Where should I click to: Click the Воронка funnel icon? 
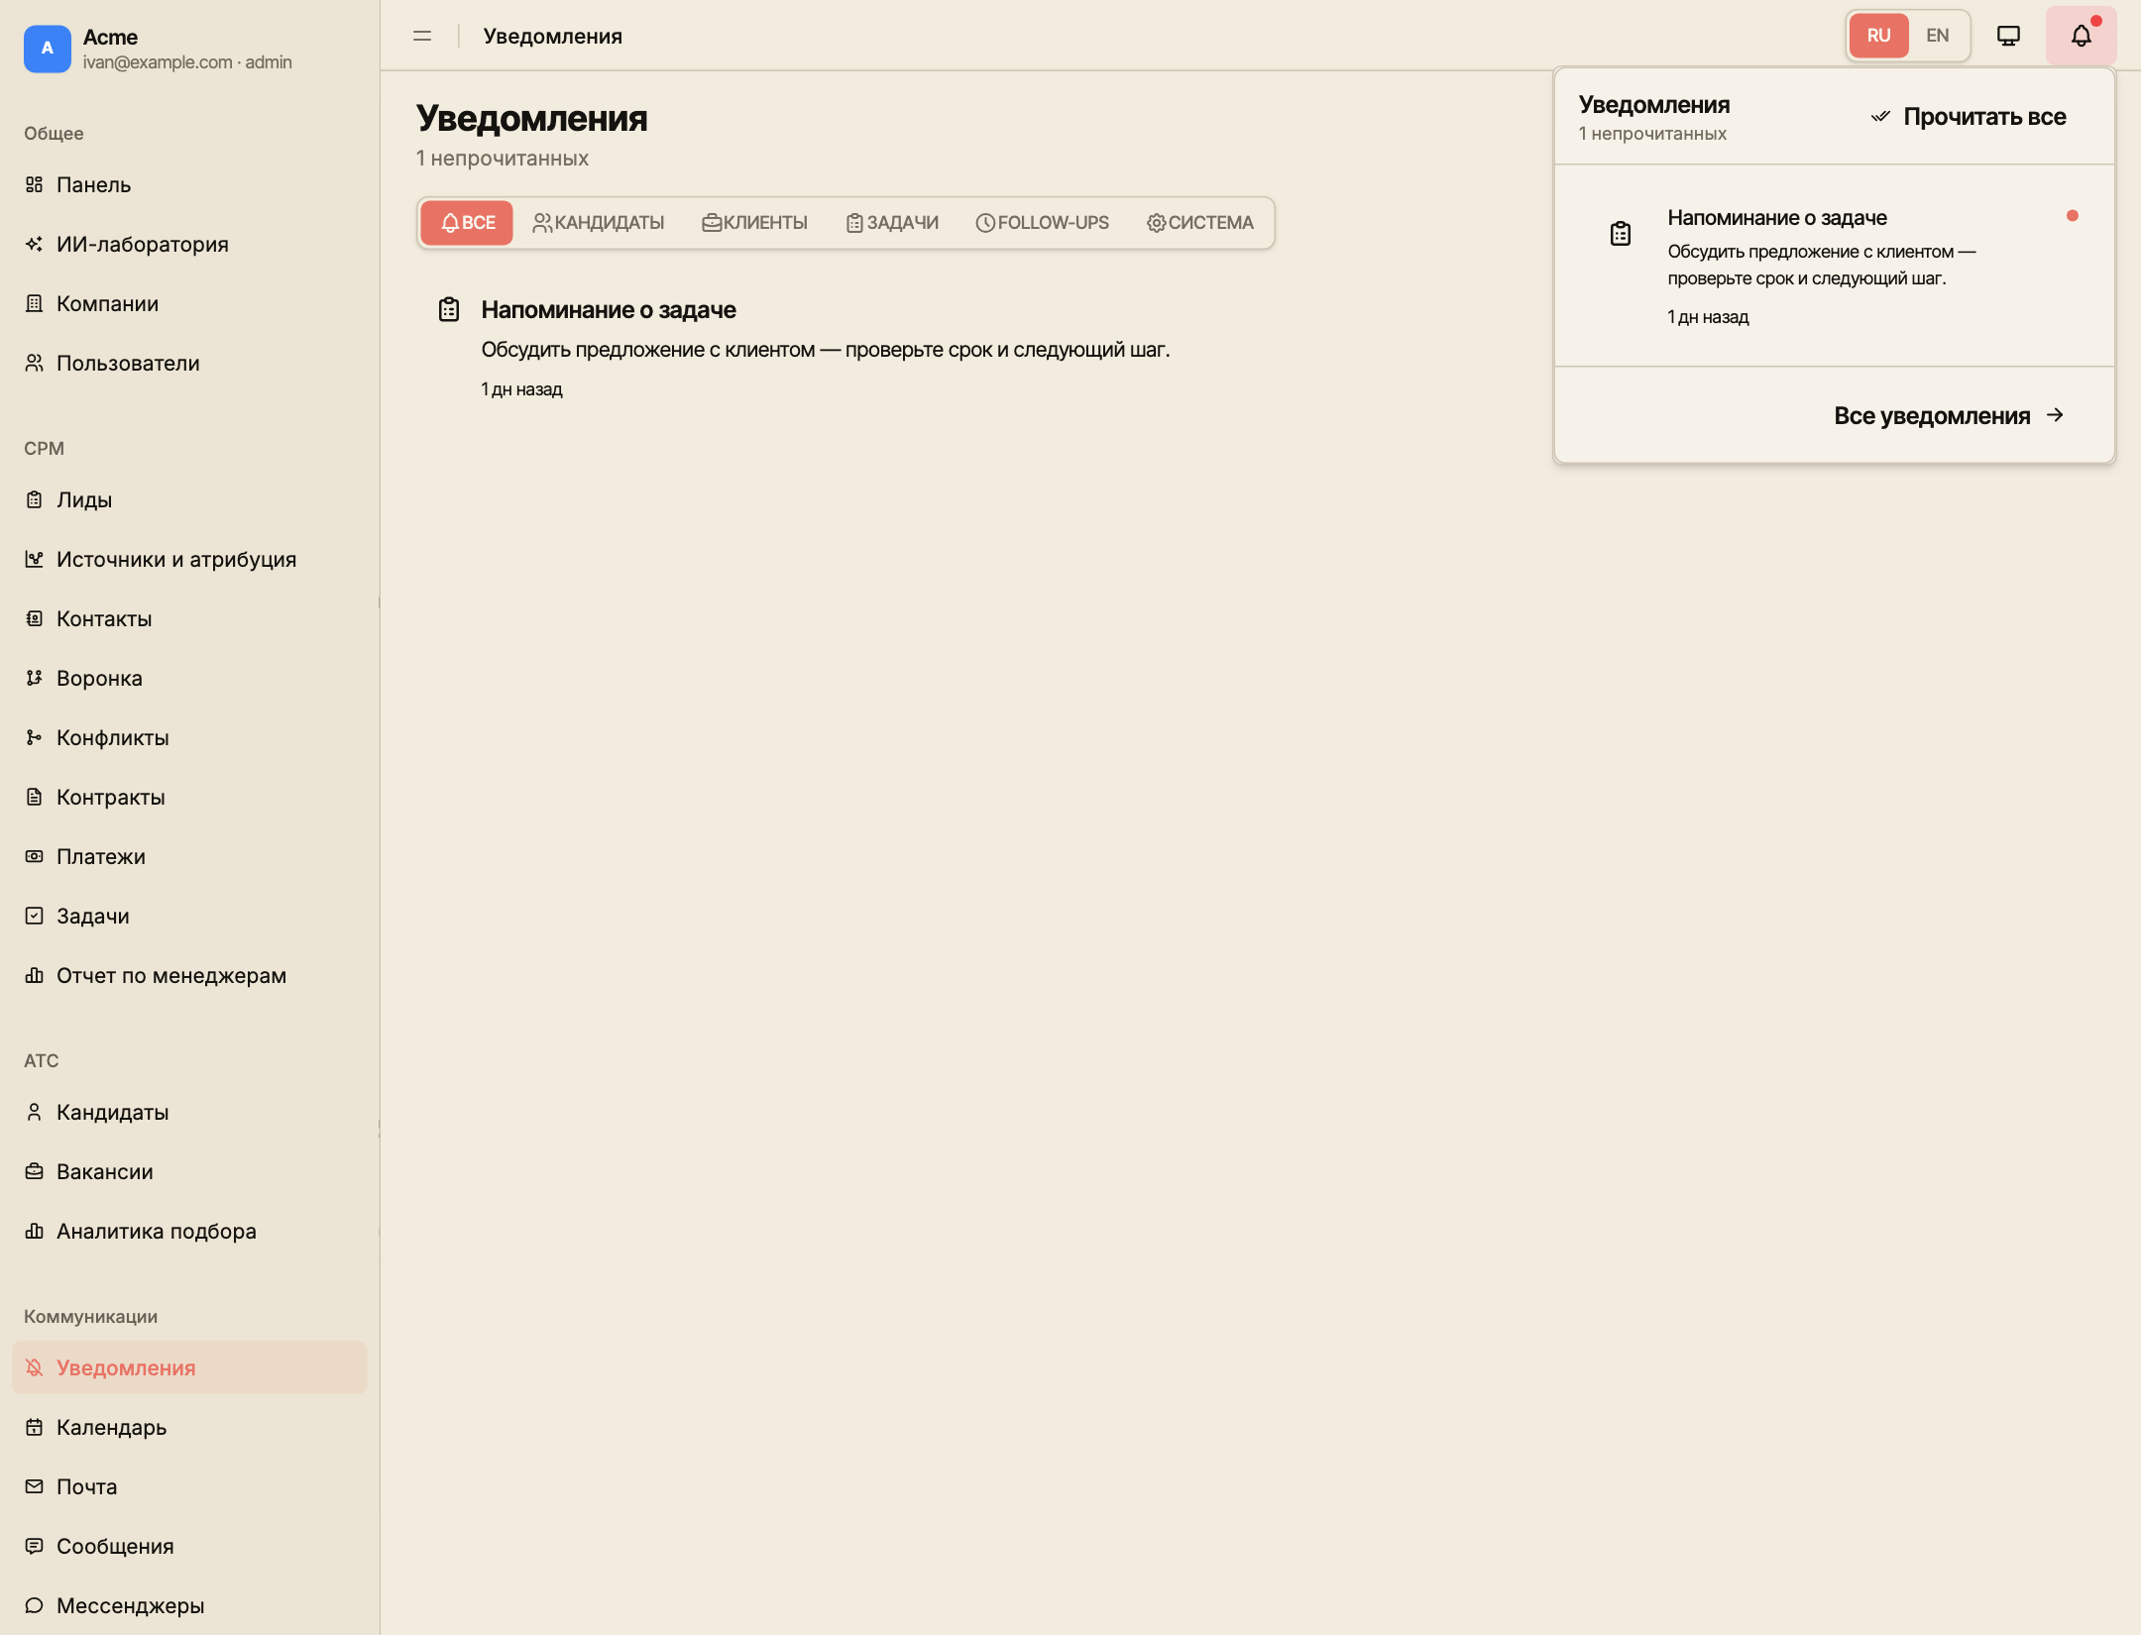click(x=35, y=678)
